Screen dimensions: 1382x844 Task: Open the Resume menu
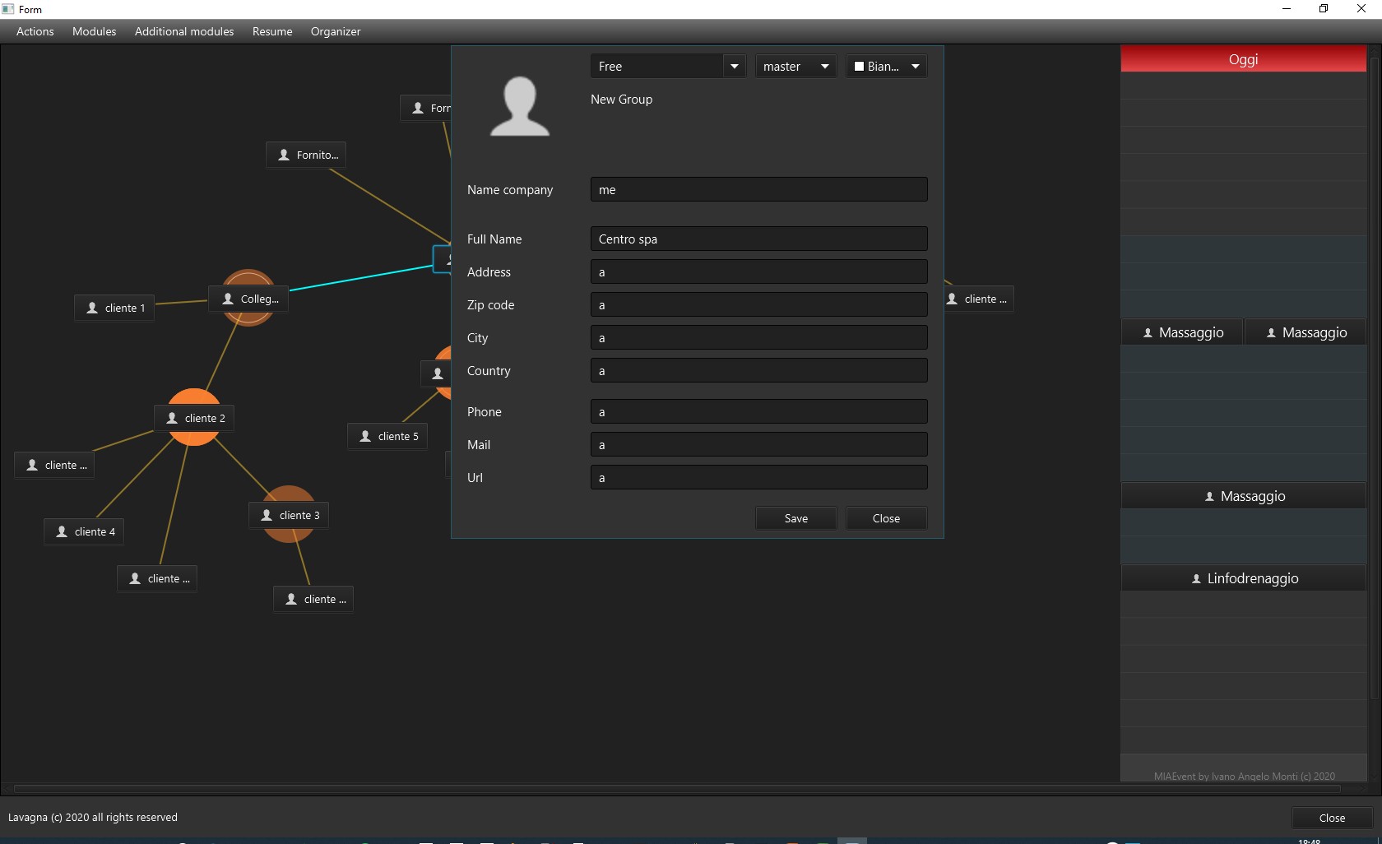coord(272,31)
